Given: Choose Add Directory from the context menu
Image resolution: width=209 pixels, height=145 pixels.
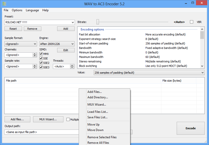Looking at the screenshot, I should [x=98, y=97].
